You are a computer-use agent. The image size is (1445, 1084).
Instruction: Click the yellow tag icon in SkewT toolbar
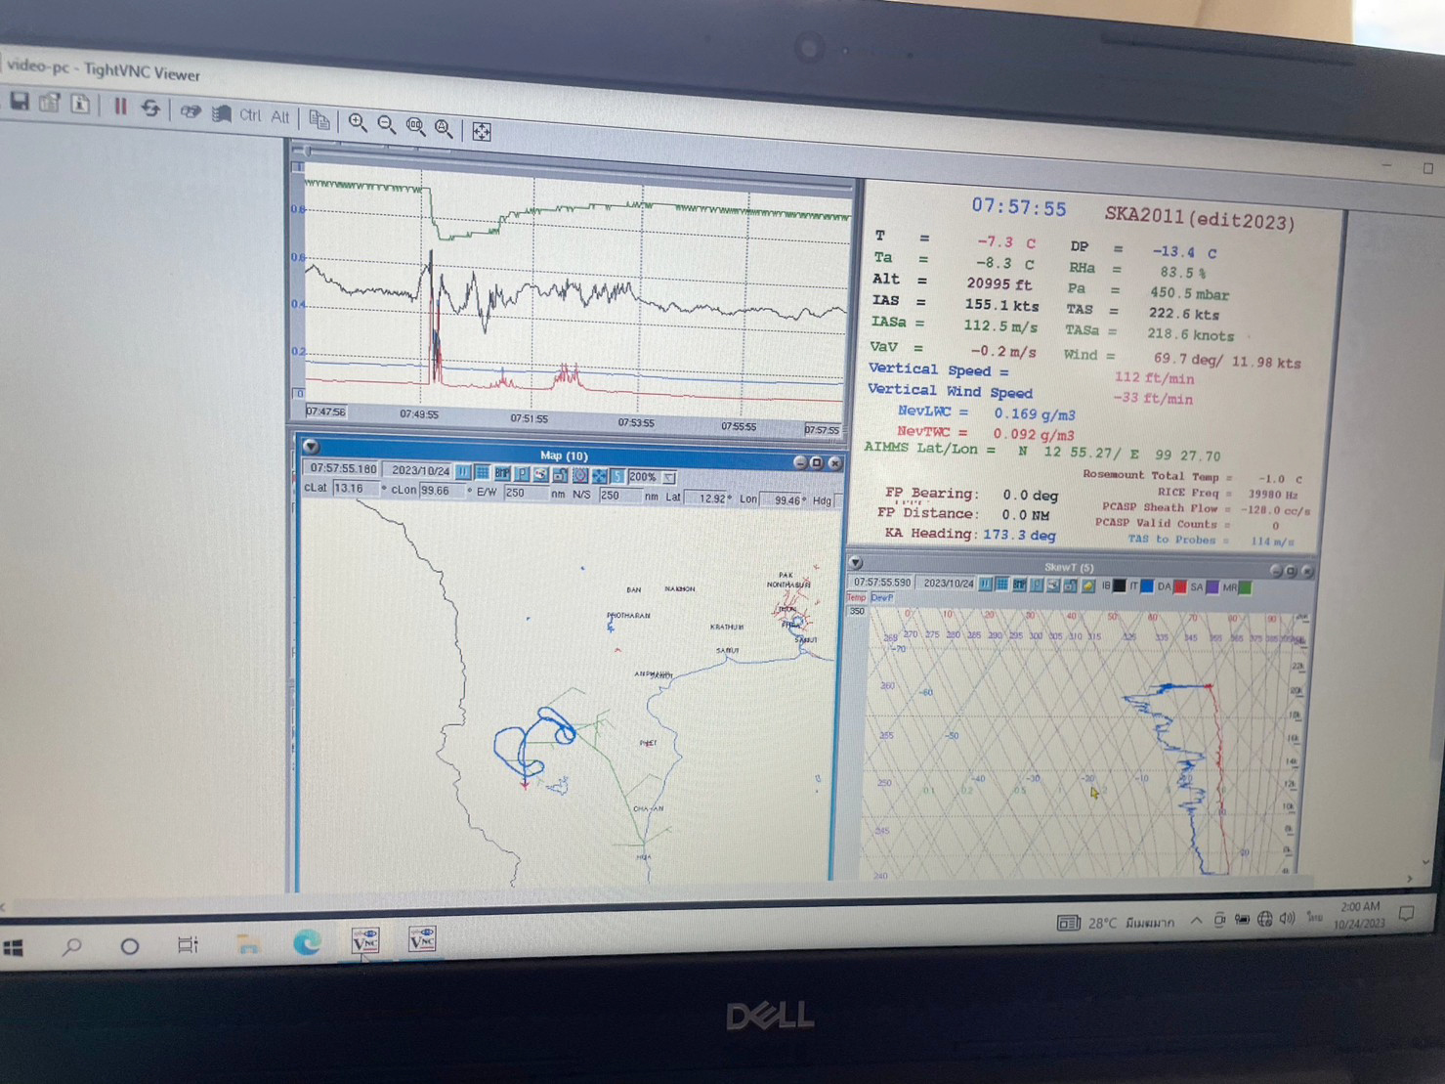1088,586
